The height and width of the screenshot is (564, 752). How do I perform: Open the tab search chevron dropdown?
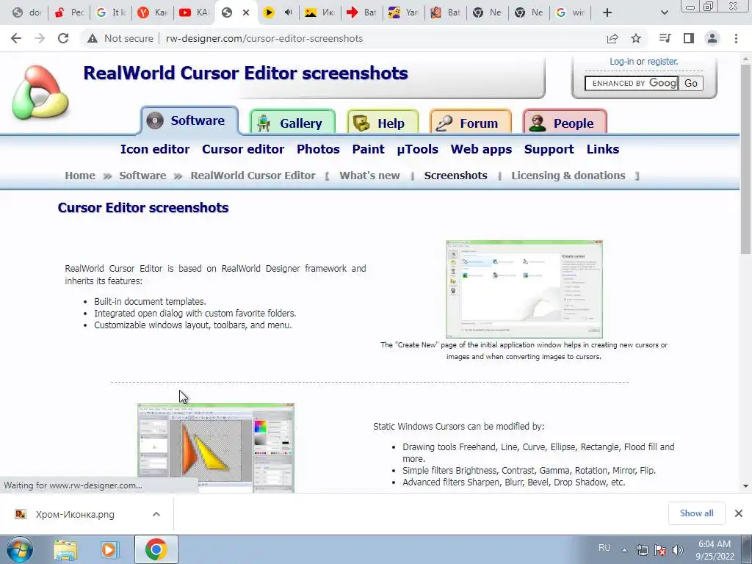pyautogui.click(x=664, y=12)
